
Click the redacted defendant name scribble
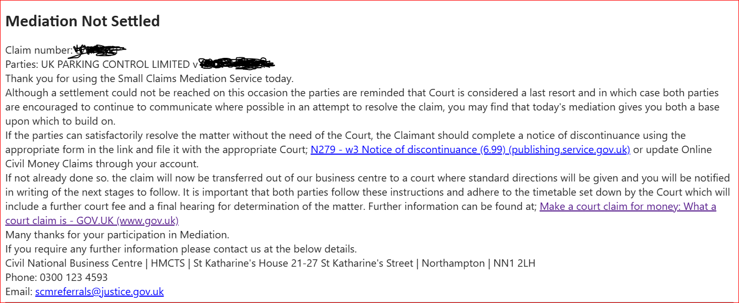(x=237, y=64)
